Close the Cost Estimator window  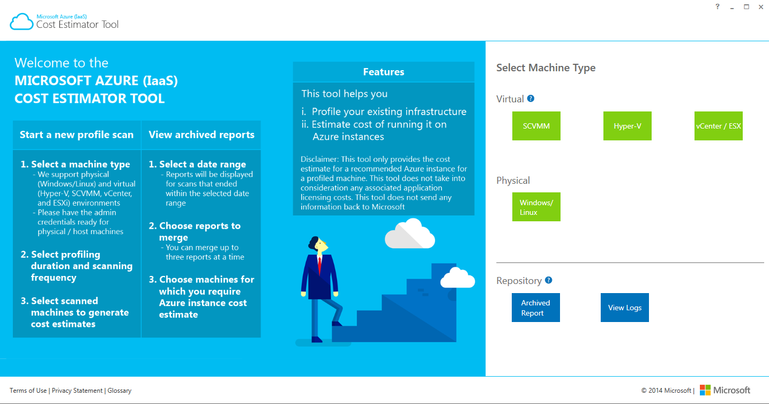coord(760,7)
